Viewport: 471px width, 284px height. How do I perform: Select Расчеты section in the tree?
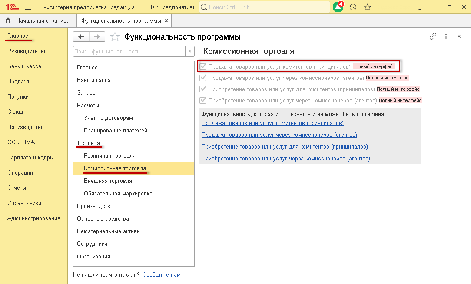point(88,105)
